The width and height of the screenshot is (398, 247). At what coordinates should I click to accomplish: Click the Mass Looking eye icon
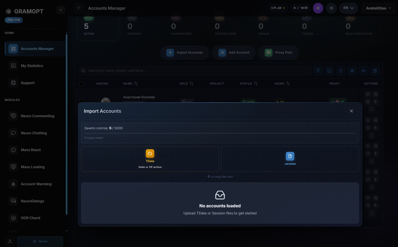pyautogui.click(x=13, y=167)
